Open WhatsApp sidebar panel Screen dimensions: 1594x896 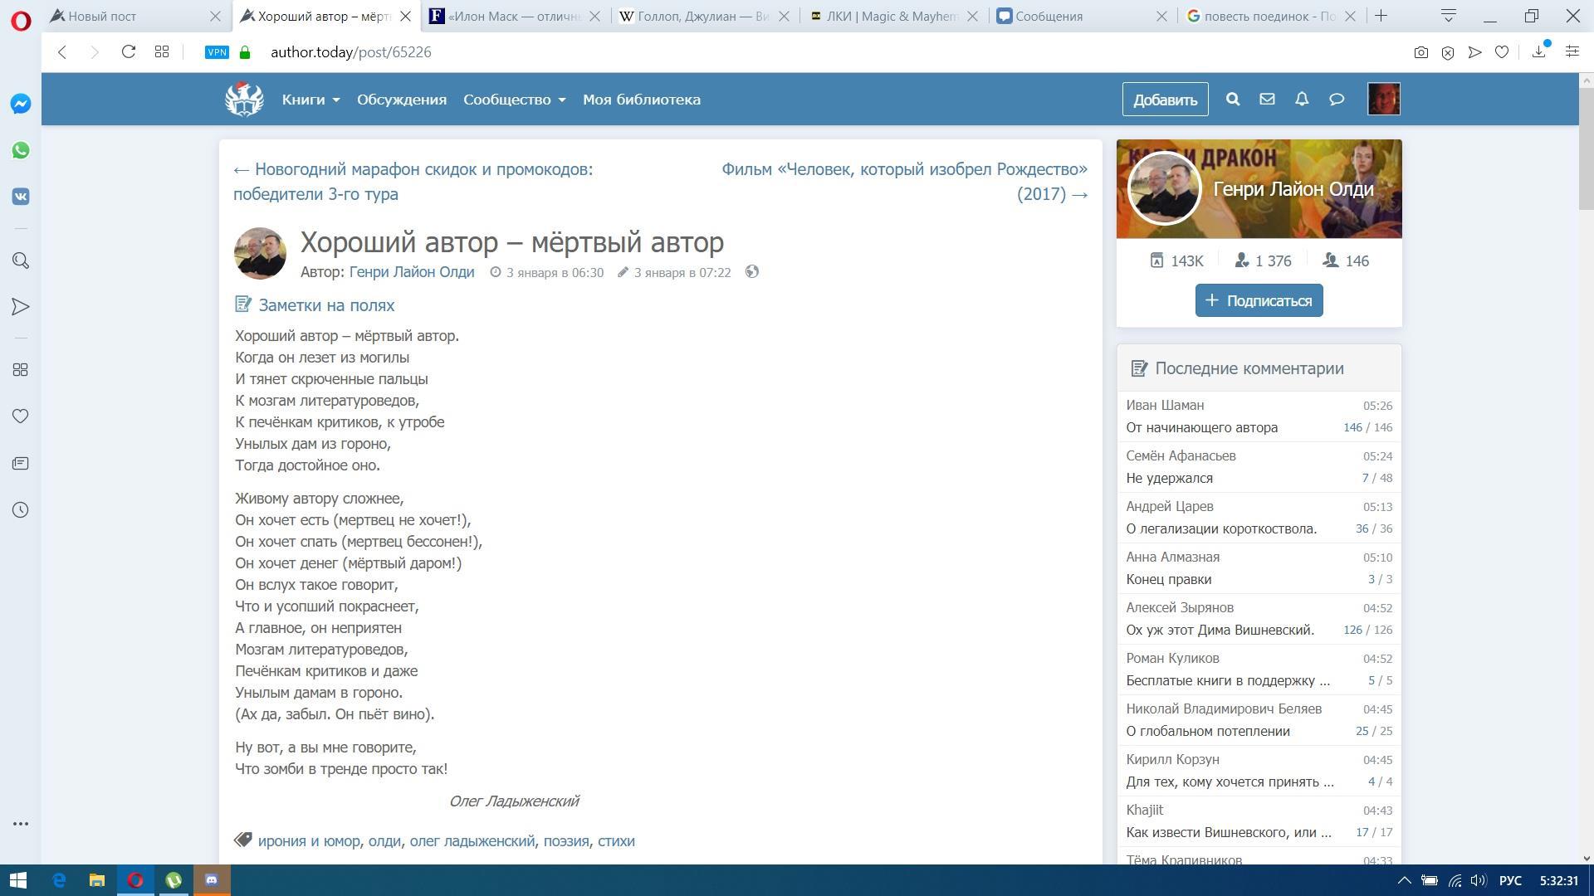pyautogui.click(x=21, y=150)
